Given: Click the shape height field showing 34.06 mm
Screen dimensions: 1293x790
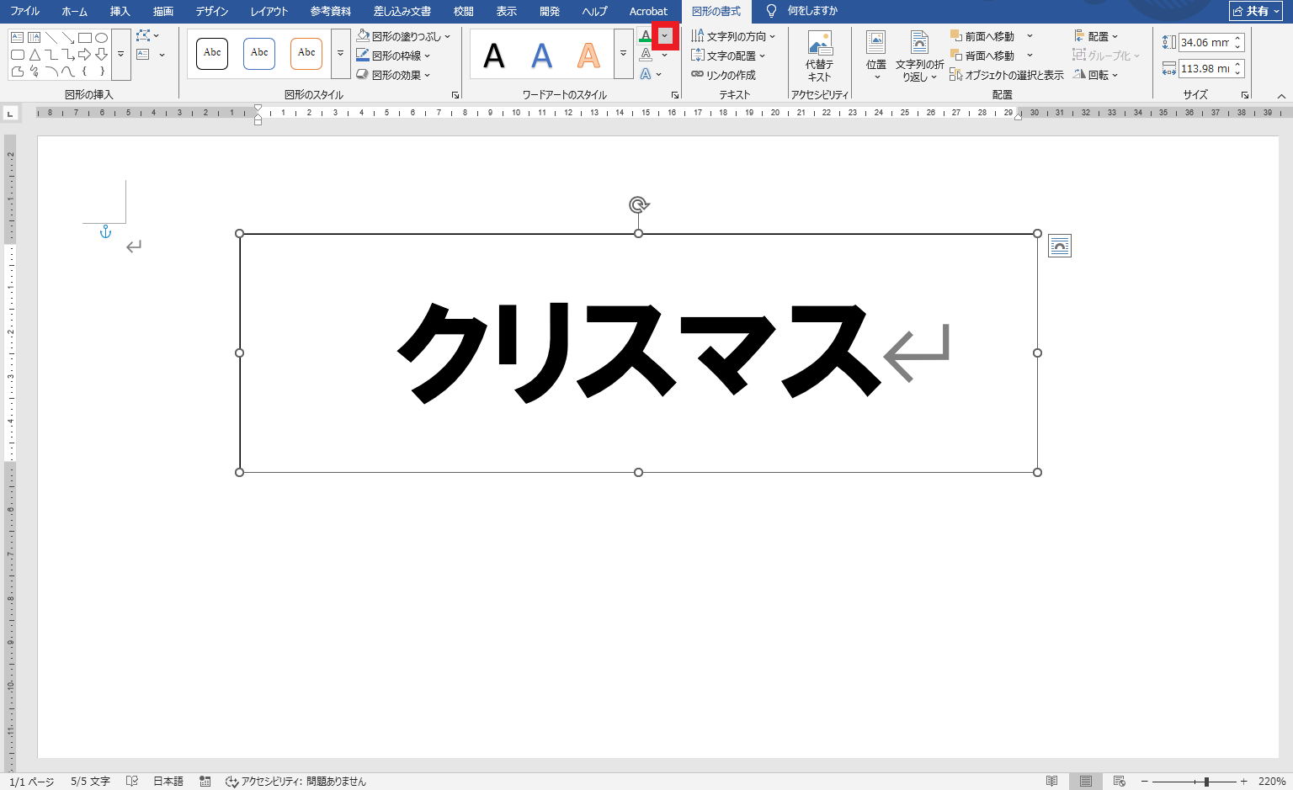Looking at the screenshot, I should coord(1205,42).
